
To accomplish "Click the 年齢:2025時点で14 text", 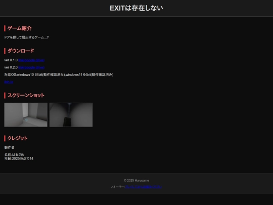I will coord(19,158).
